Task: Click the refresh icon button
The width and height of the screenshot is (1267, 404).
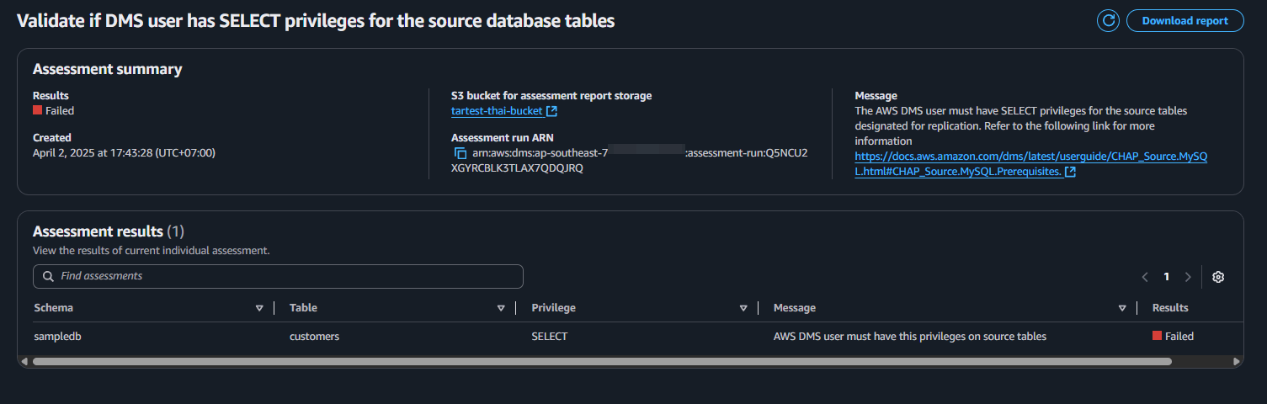Action: 1109,21
